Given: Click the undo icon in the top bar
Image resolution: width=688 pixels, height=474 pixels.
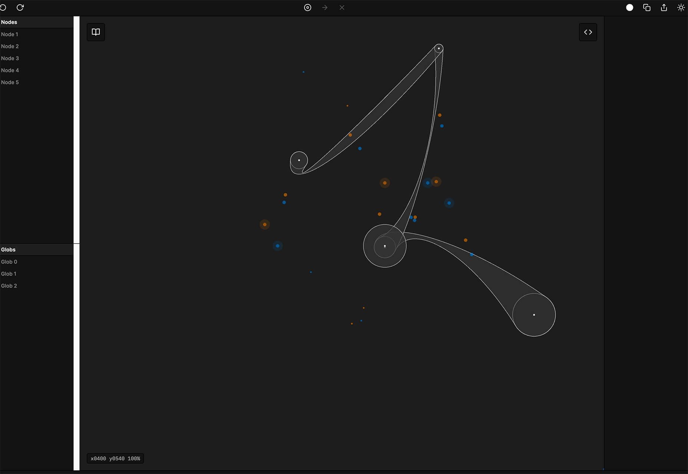Looking at the screenshot, I should [x=3, y=7].
